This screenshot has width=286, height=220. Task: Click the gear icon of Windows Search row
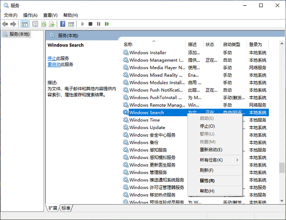pyautogui.click(x=126, y=112)
